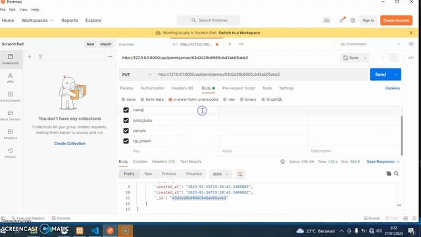Click the plus icon to create a collection

pyautogui.click(x=29, y=57)
